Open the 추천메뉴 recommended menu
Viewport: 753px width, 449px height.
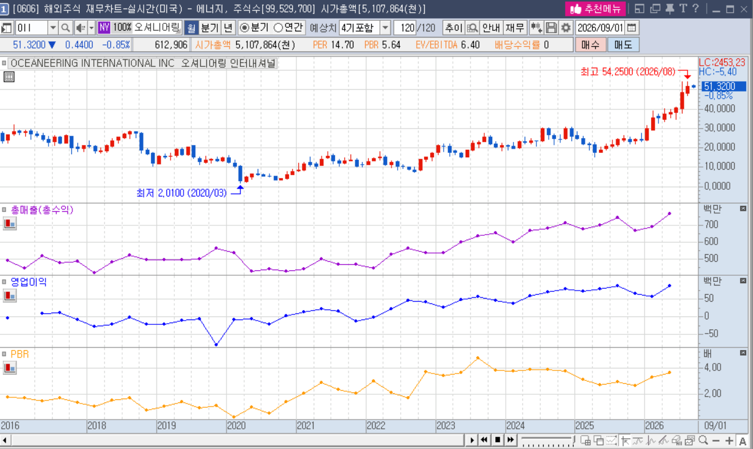pyautogui.click(x=595, y=9)
